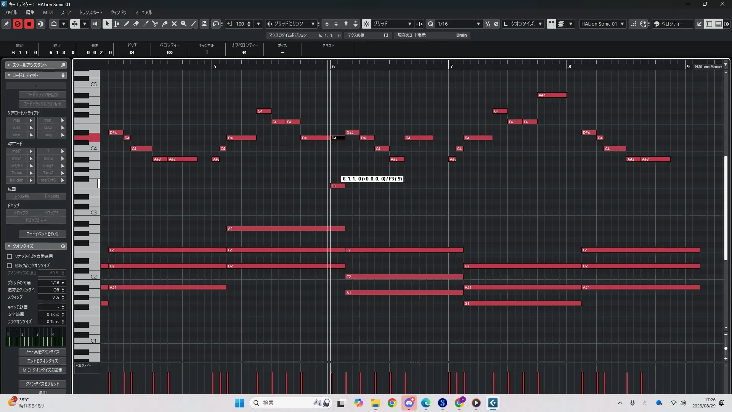Click the F3 note in the editor
This screenshot has width=732, height=412.
pos(337,186)
